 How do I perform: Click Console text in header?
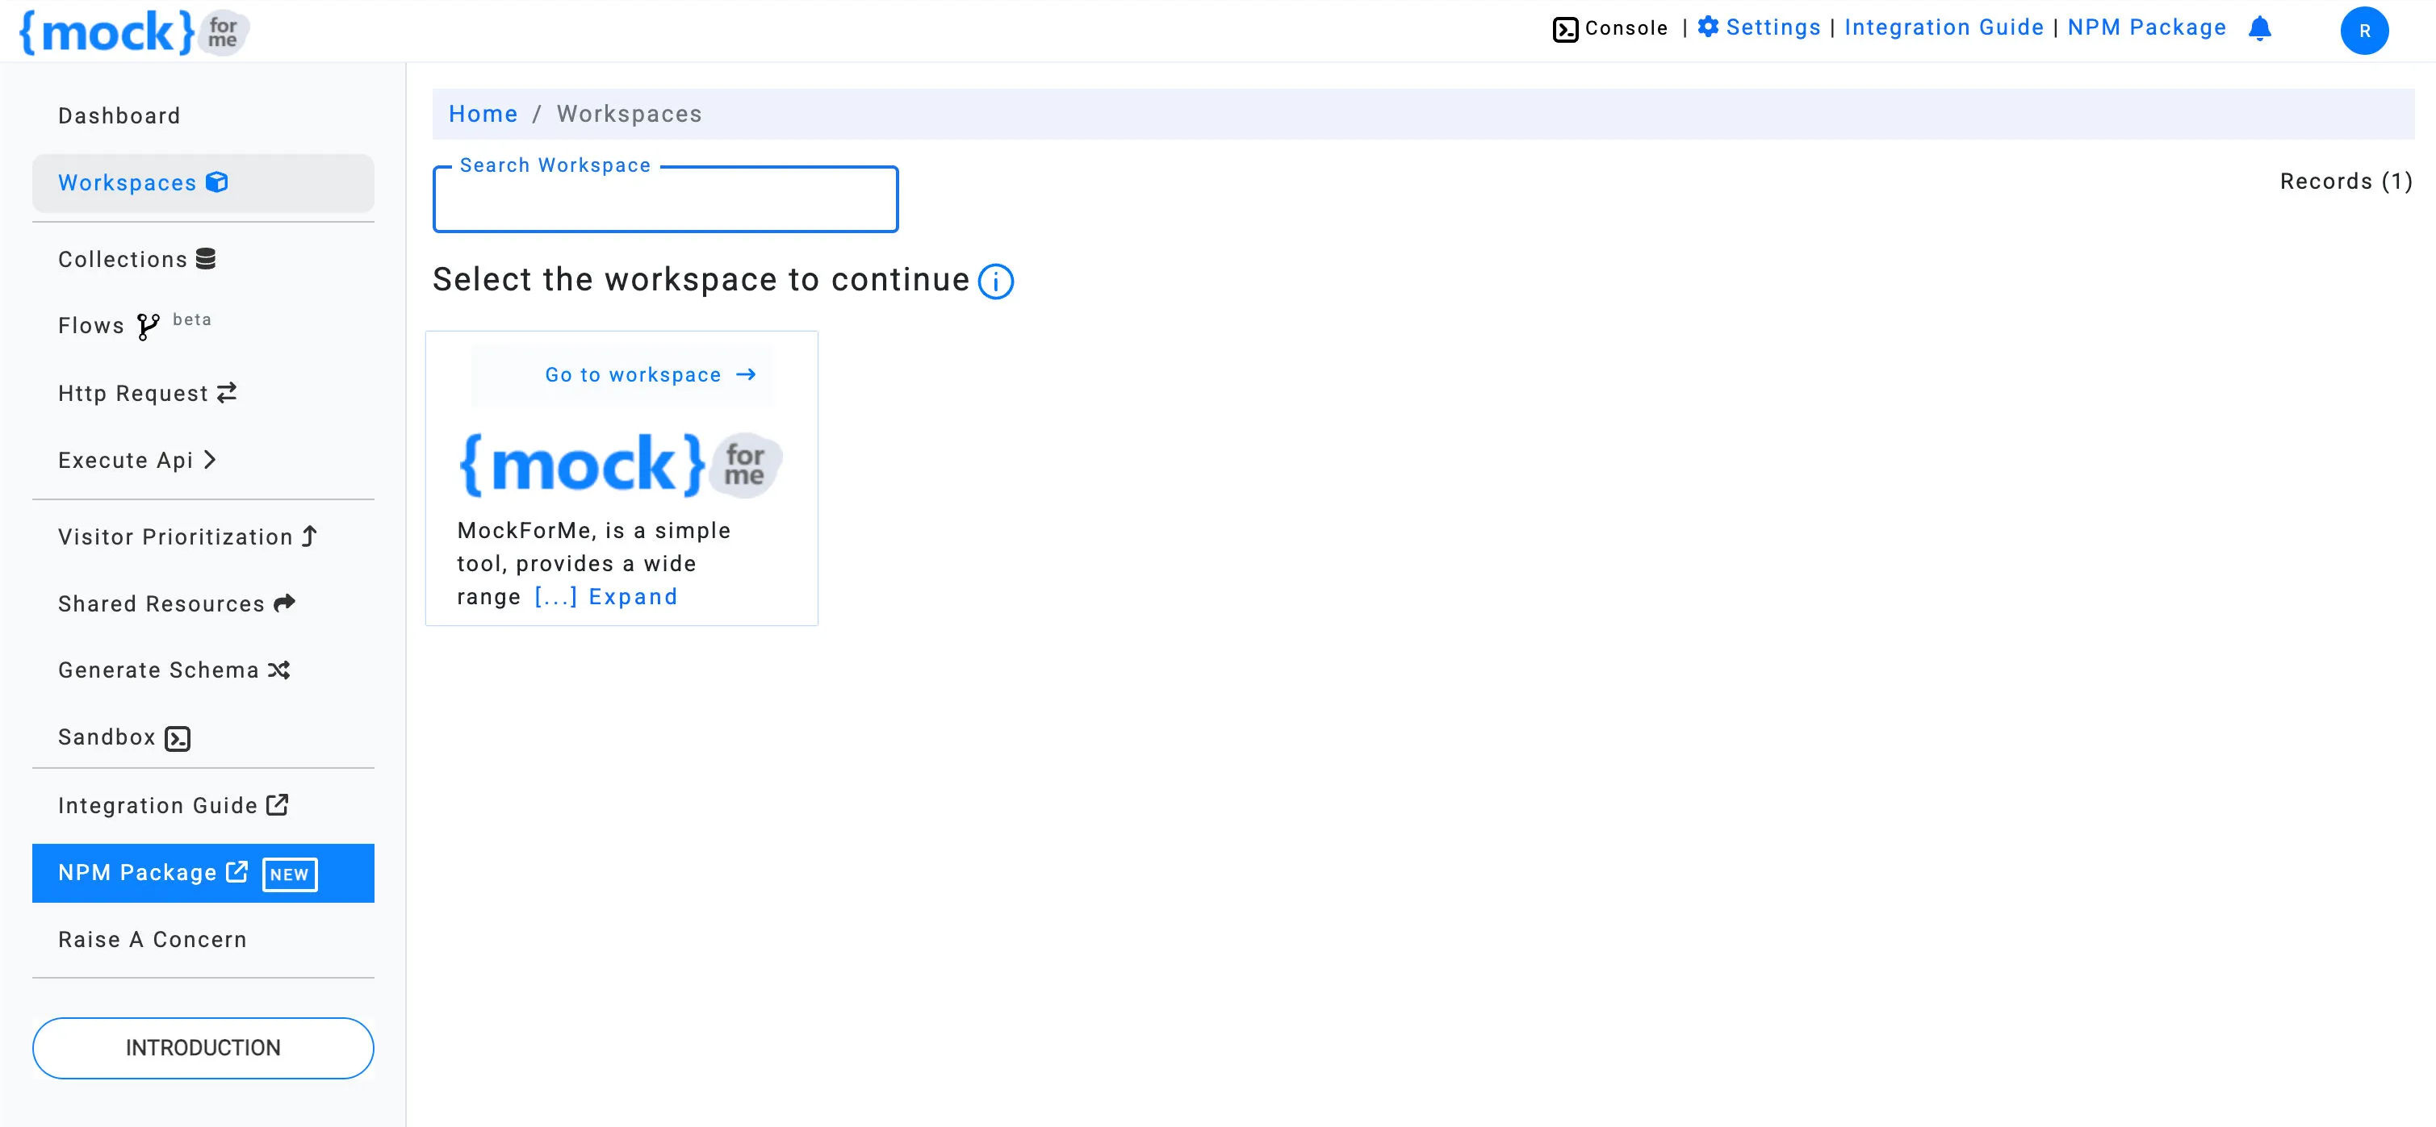(1626, 28)
